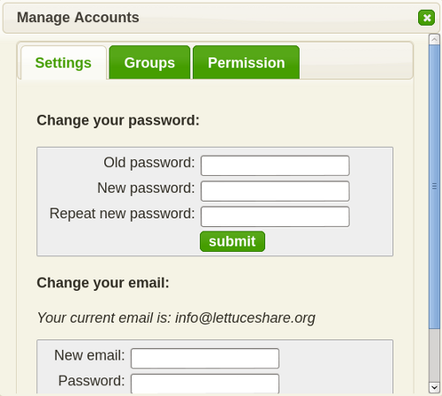Click the 'New email:' label
Viewport: 442px width, 396px height.
[x=89, y=355]
